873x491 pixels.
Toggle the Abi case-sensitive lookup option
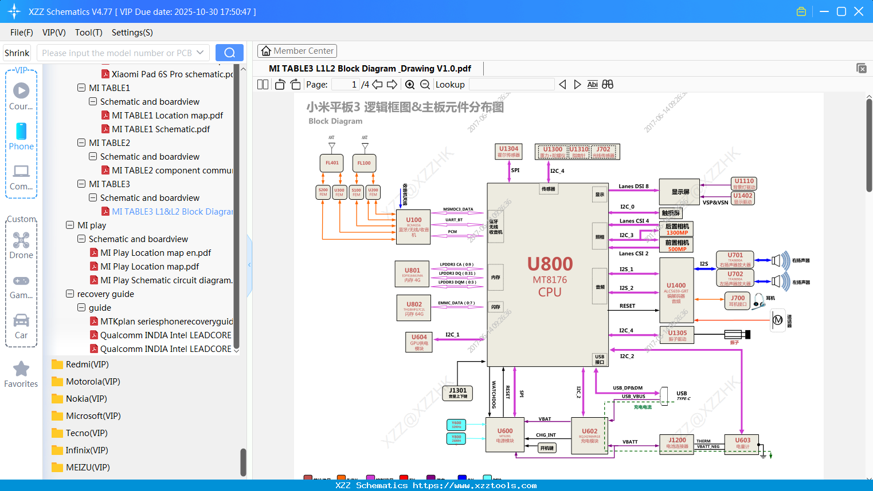coord(592,84)
